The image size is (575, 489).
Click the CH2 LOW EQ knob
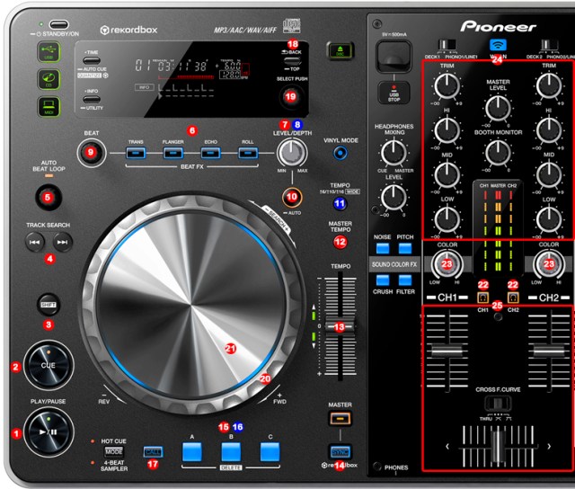[x=549, y=219]
